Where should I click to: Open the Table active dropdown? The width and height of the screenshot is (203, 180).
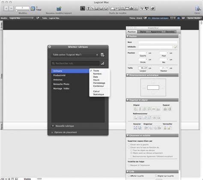(75, 55)
